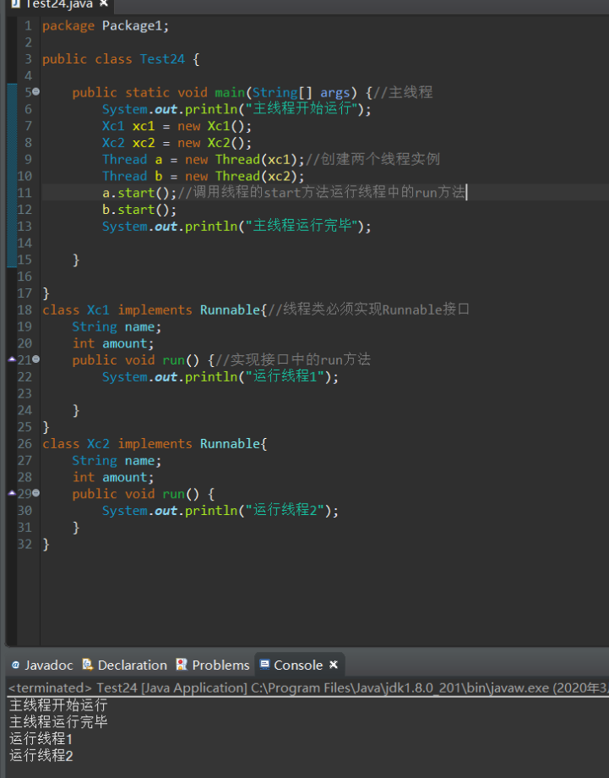
Task: Close the Console view tab
Action: click(x=333, y=665)
